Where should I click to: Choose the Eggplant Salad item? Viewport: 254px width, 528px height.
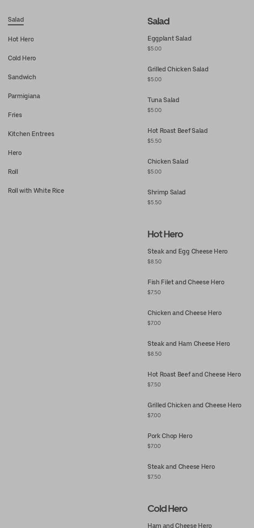(170, 39)
